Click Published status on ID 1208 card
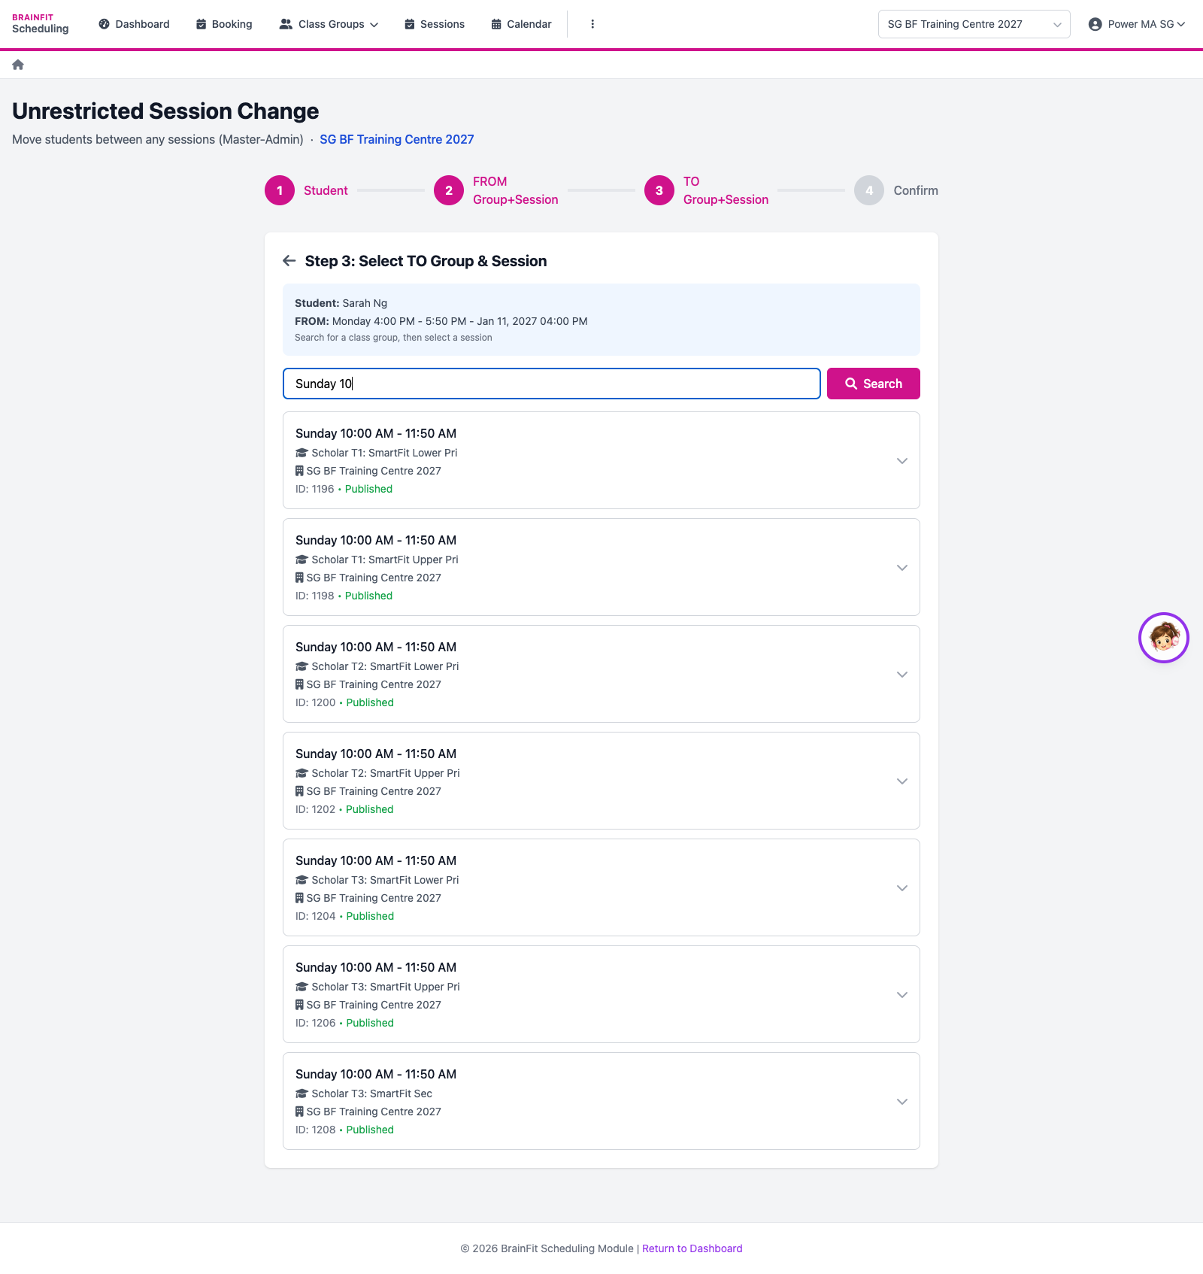 click(x=370, y=1130)
